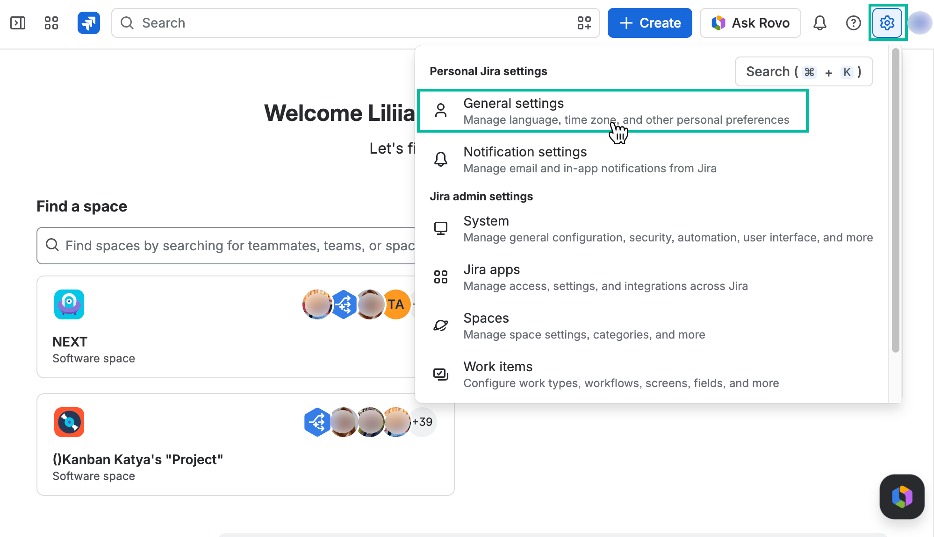Viewport: 934px width, 537px height.
Task: Click the search filter apps icon
Action: (x=584, y=23)
